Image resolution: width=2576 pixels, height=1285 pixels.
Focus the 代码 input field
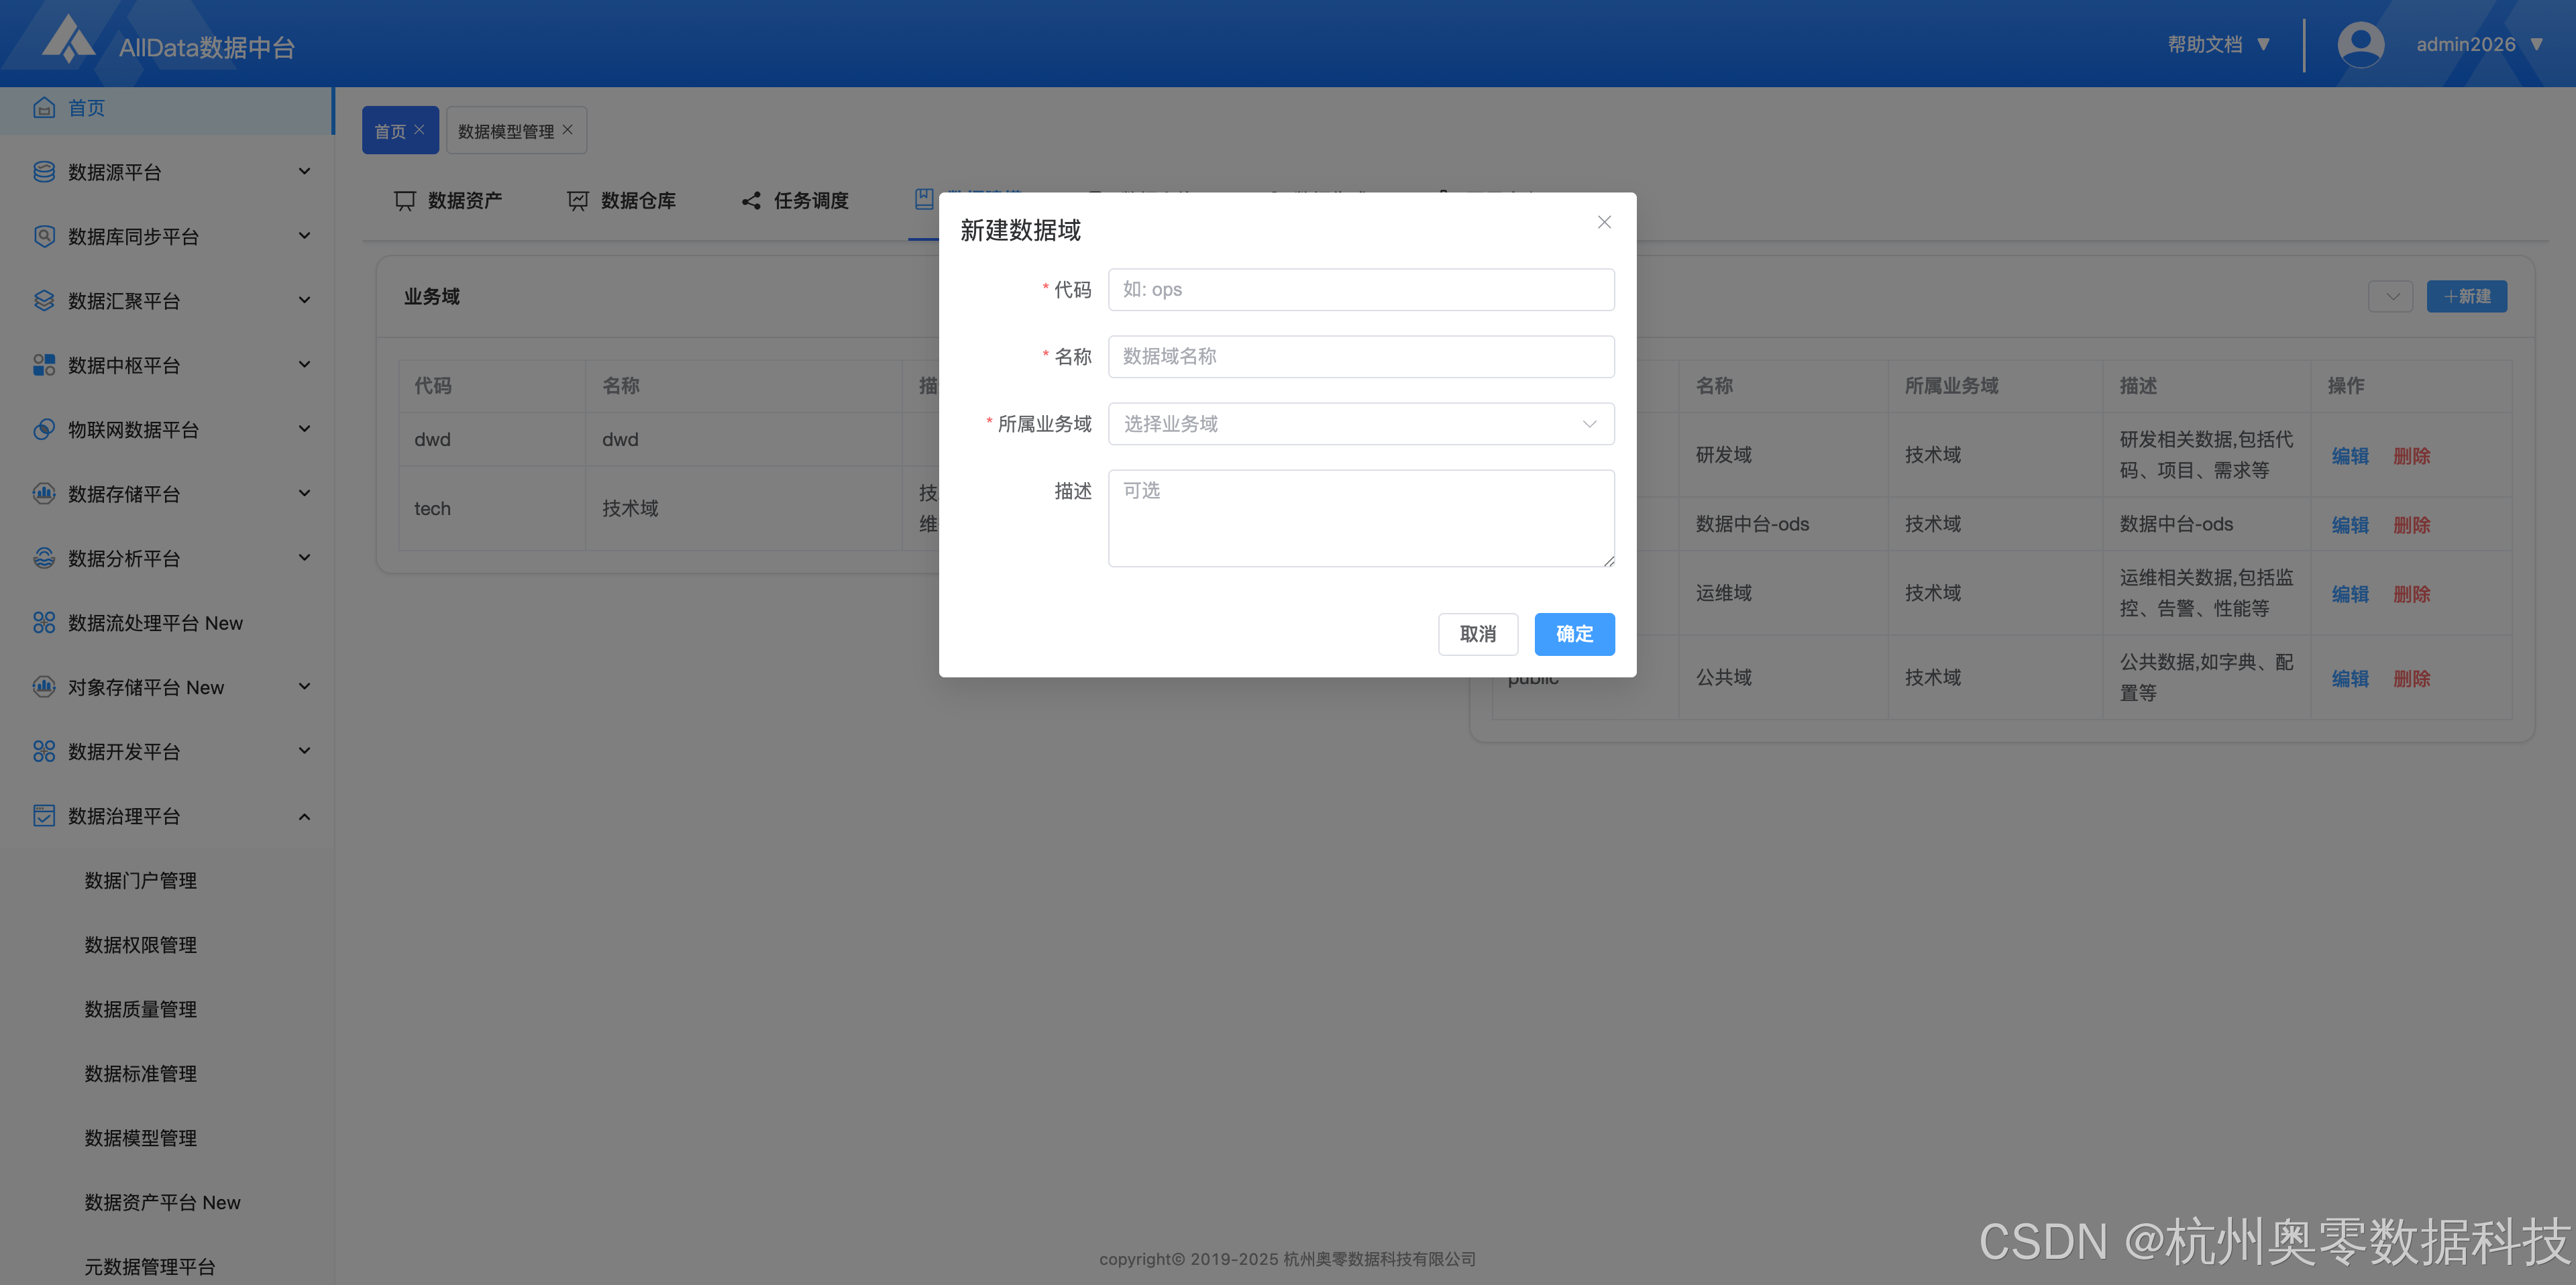point(1361,290)
